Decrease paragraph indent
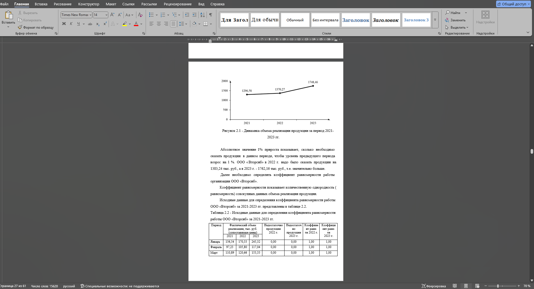The width and height of the screenshot is (534, 289). tap(187, 15)
